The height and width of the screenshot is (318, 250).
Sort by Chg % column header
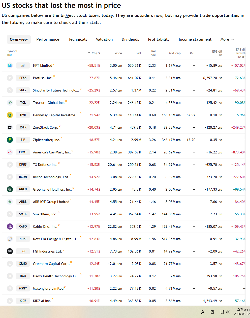click(94, 53)
